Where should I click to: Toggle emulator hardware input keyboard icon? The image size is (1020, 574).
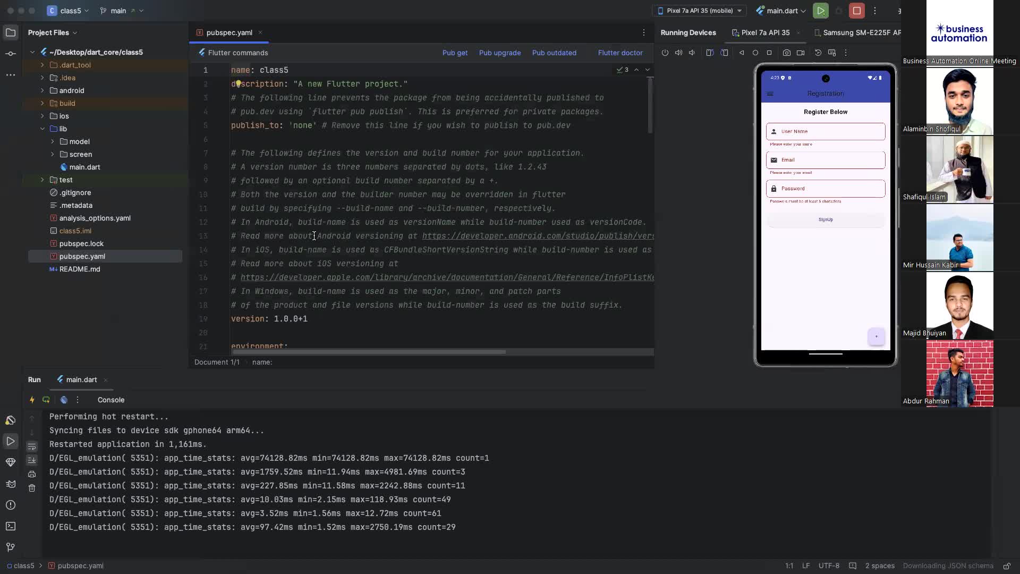tap(832, 53)
